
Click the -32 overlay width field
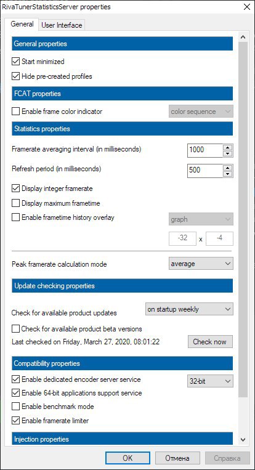coord(182,238)
